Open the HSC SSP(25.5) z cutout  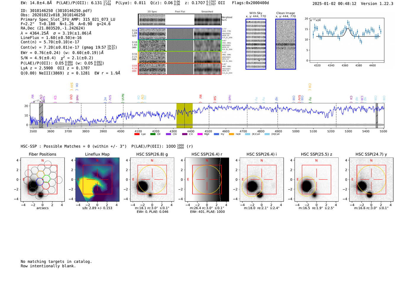[316, 180]
